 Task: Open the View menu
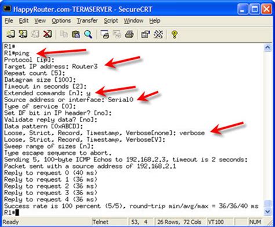pyautogui.click(x=40, y=21)
